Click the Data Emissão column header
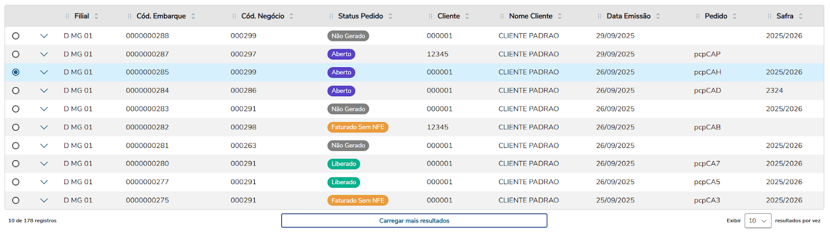830x238 pixels. 628,16
